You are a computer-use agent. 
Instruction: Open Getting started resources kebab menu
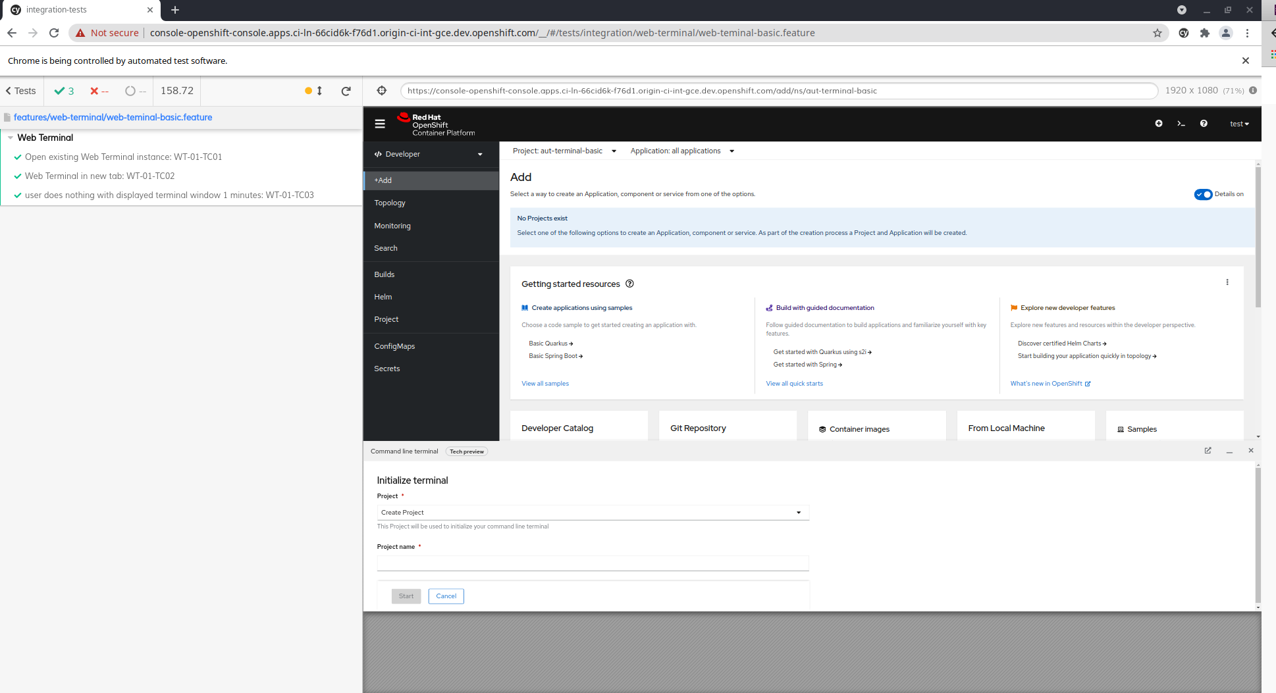pyautogui.click(x=1227, y=282)
